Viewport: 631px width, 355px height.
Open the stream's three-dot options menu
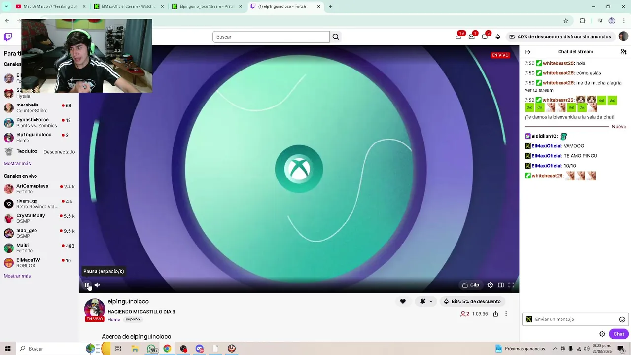(506, 314)
